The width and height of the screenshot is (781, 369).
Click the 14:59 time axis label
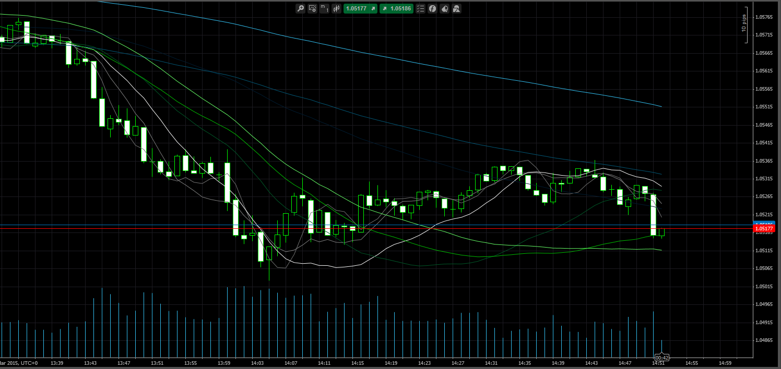725,363
